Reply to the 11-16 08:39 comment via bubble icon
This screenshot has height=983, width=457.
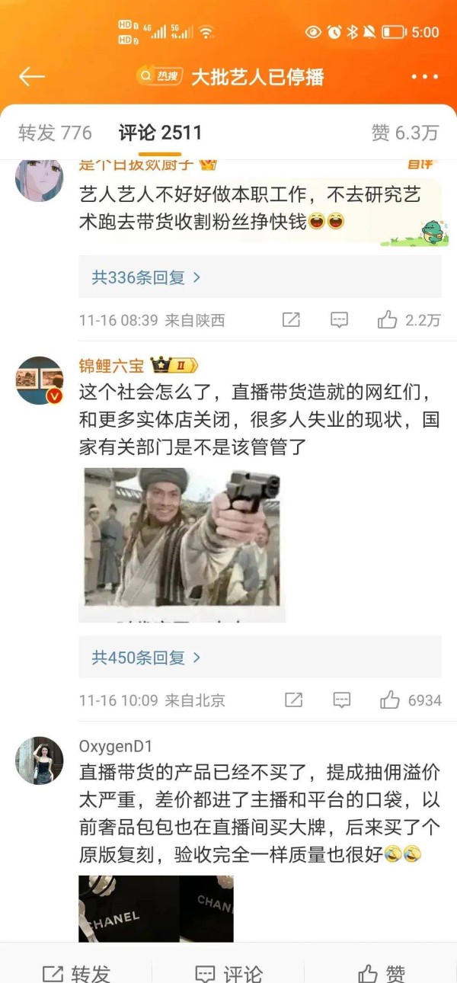340,320
